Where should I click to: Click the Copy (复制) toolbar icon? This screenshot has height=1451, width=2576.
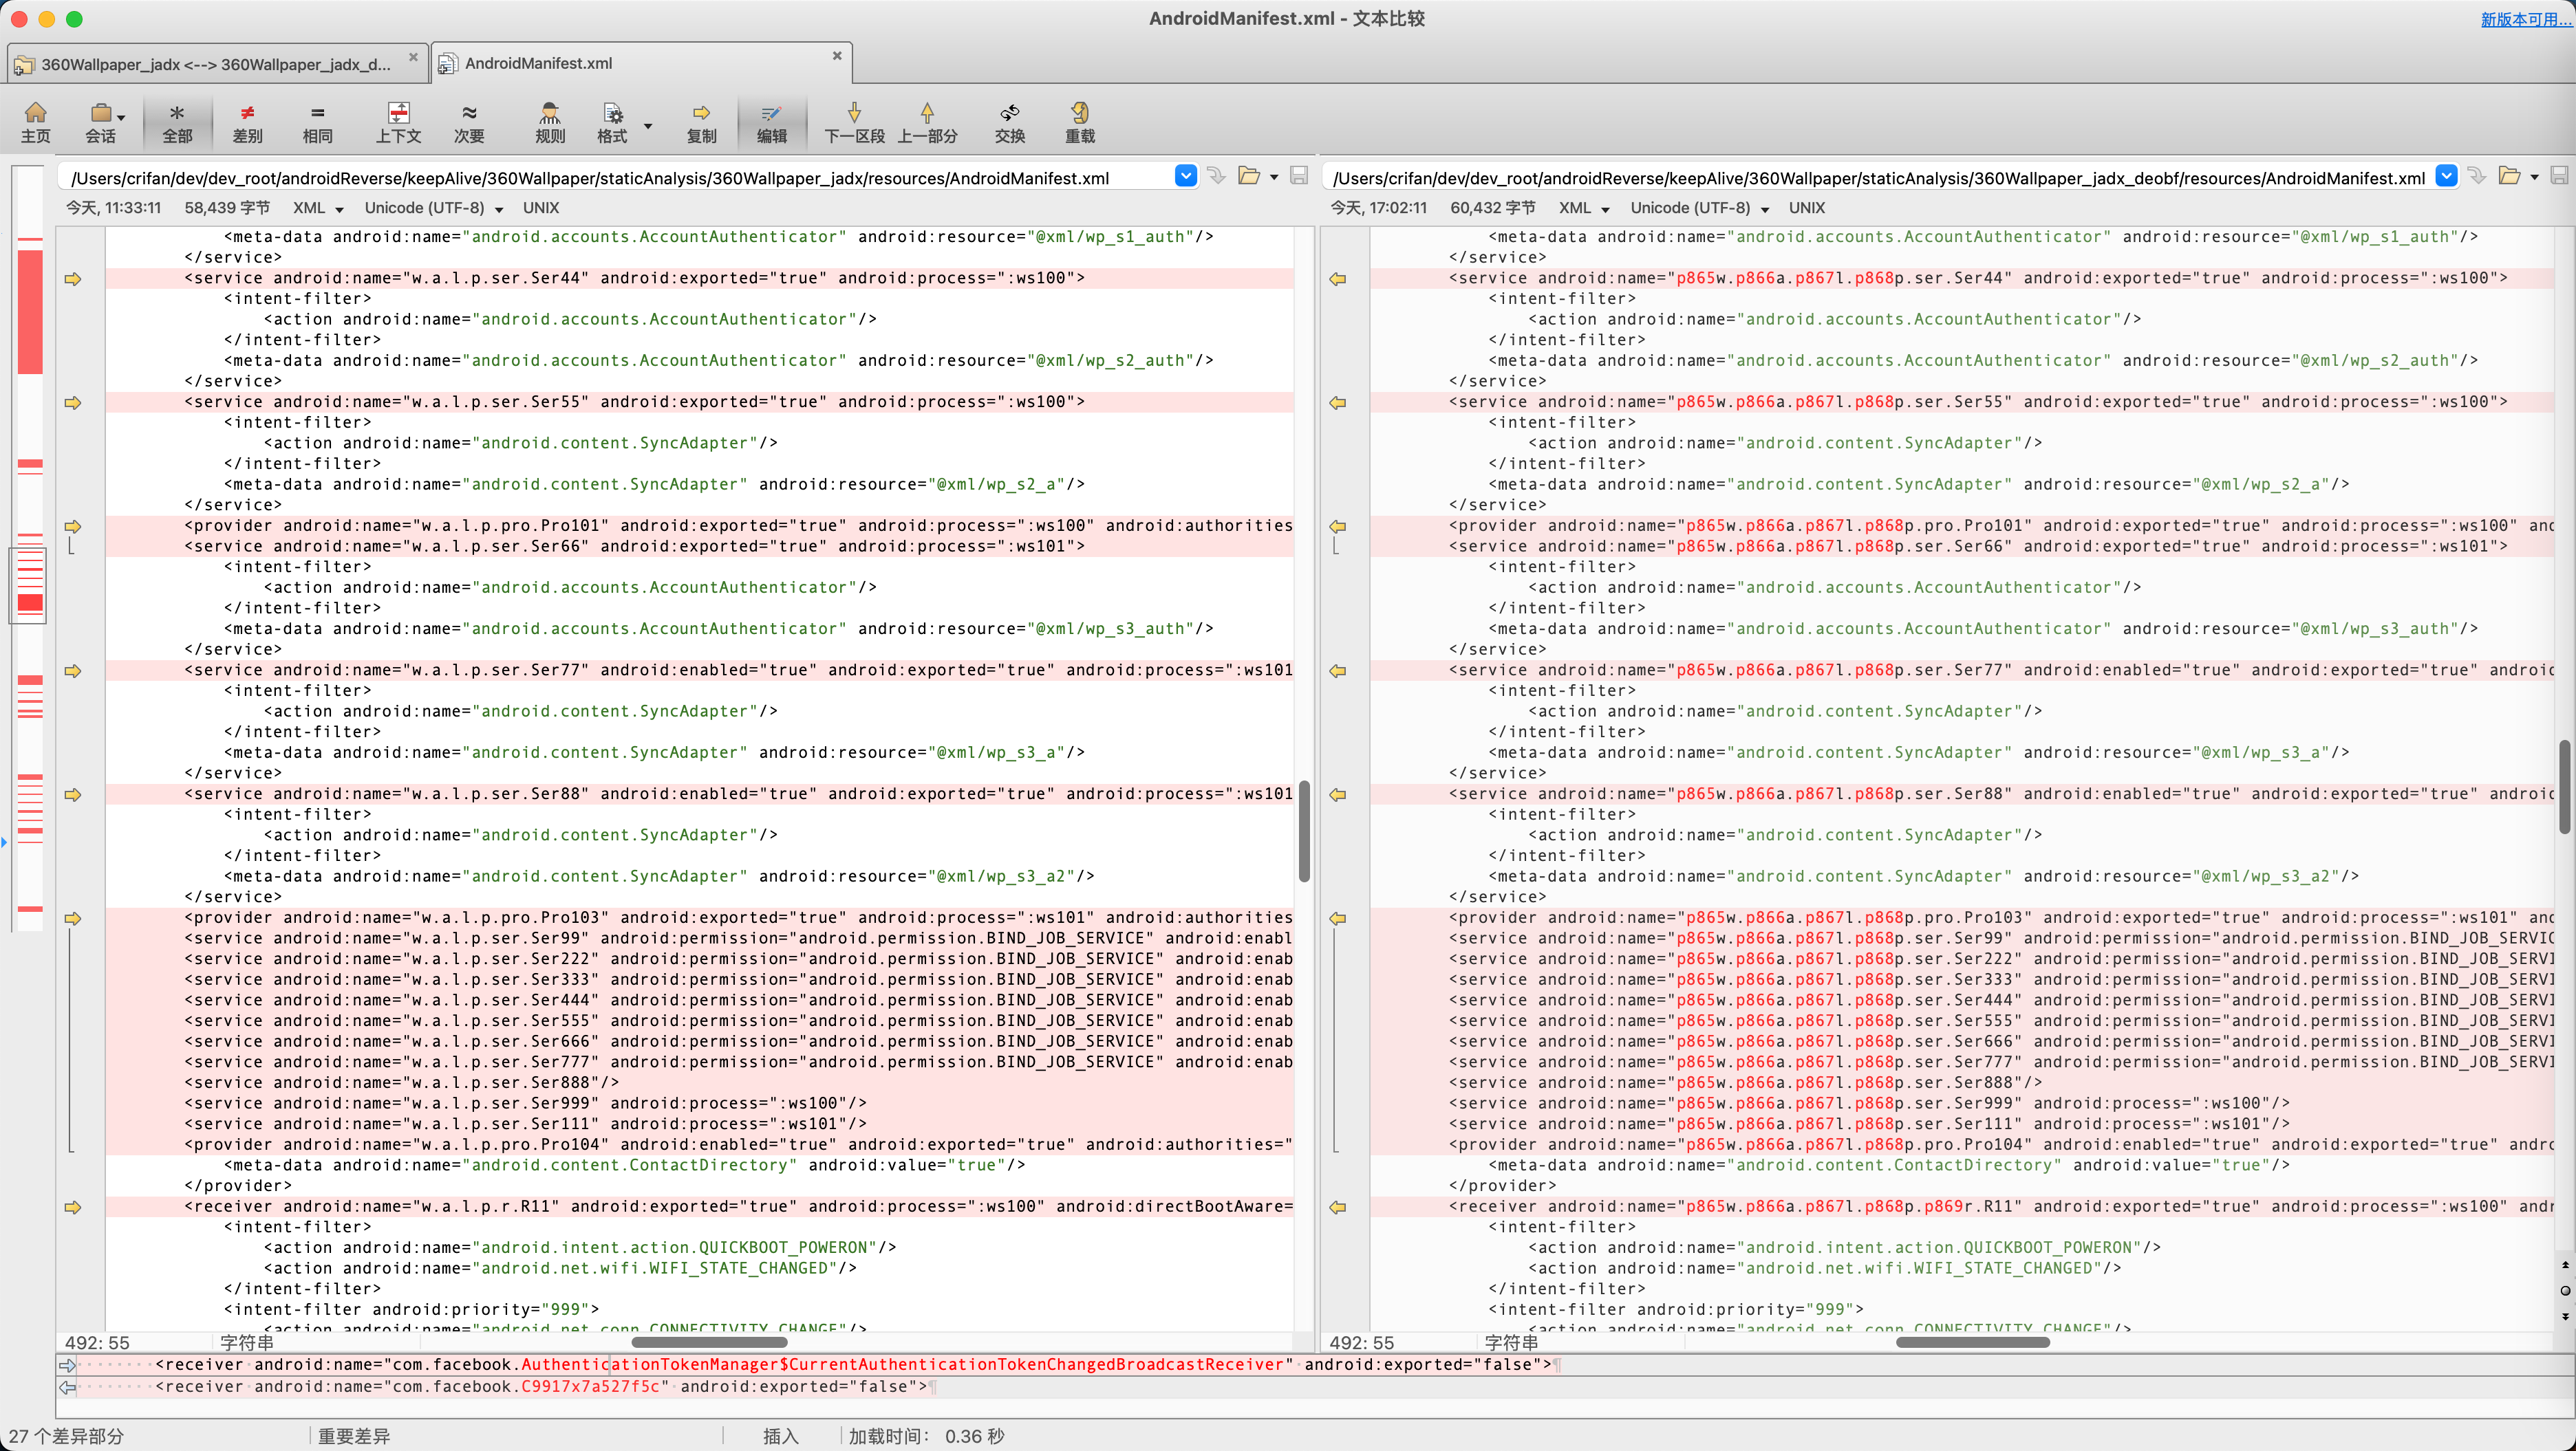(701, 123)
